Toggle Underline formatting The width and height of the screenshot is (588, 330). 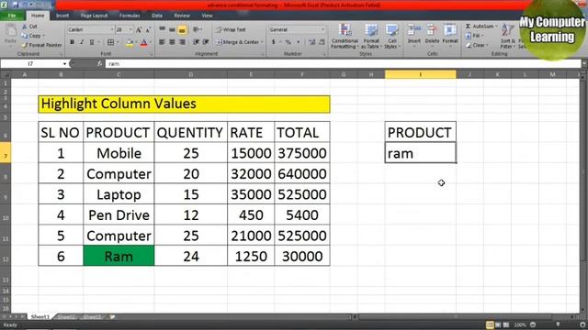pos(92,42)
